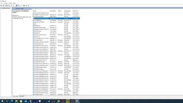The height and width of the screenshot is (103, 183).
Task: Select the Windows Audio service
Action: [56, 40]
